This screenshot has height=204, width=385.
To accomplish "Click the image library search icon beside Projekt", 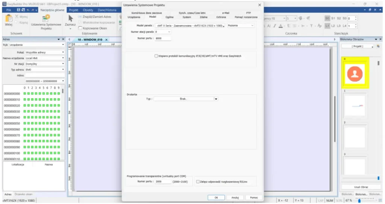I will (x=373, y=46).
